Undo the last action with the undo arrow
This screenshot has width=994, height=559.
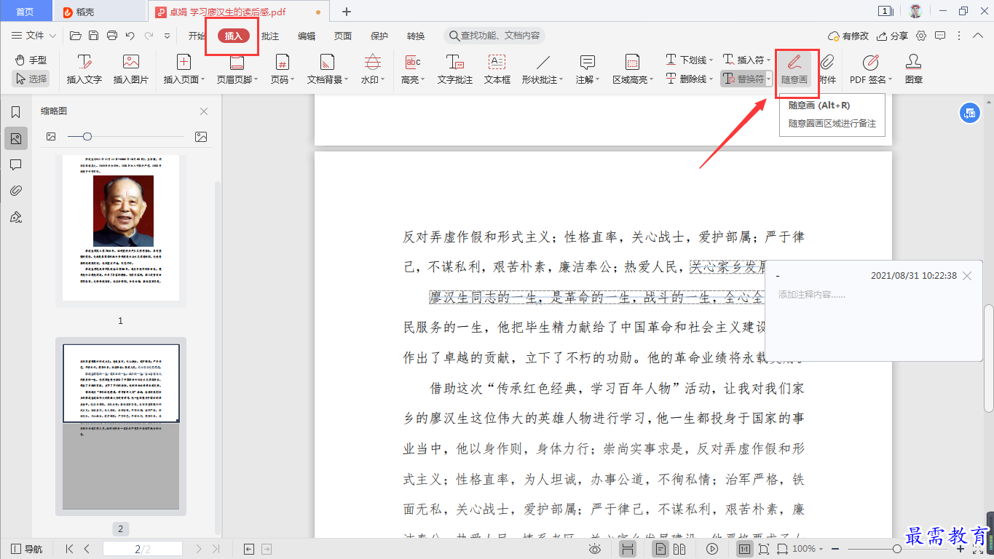tap(130, 36)
